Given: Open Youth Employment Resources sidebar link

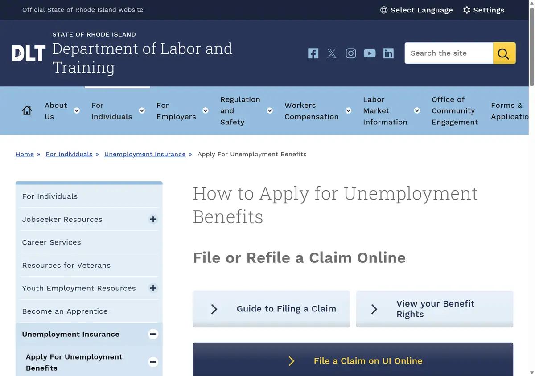Looking at the screenshot, I should [x=79, y=288].
